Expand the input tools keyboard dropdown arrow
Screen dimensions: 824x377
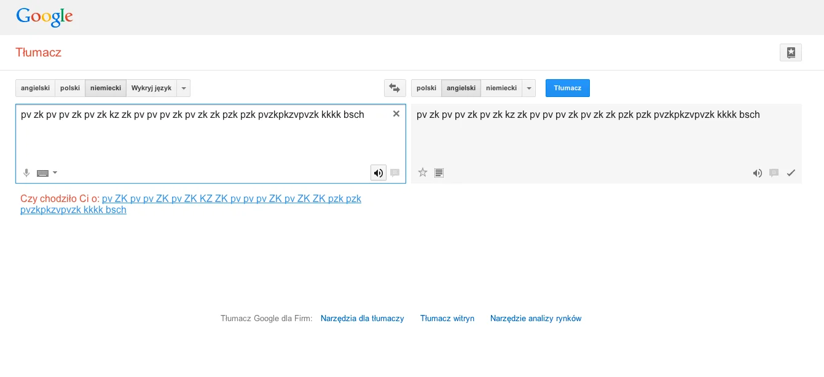point(55,173)
